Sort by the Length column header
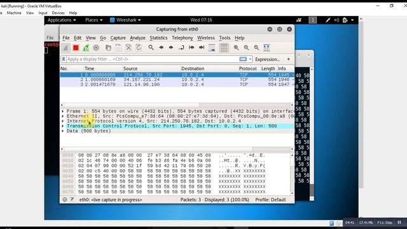Screen dimensions: 407x229 tap(268, 69)
